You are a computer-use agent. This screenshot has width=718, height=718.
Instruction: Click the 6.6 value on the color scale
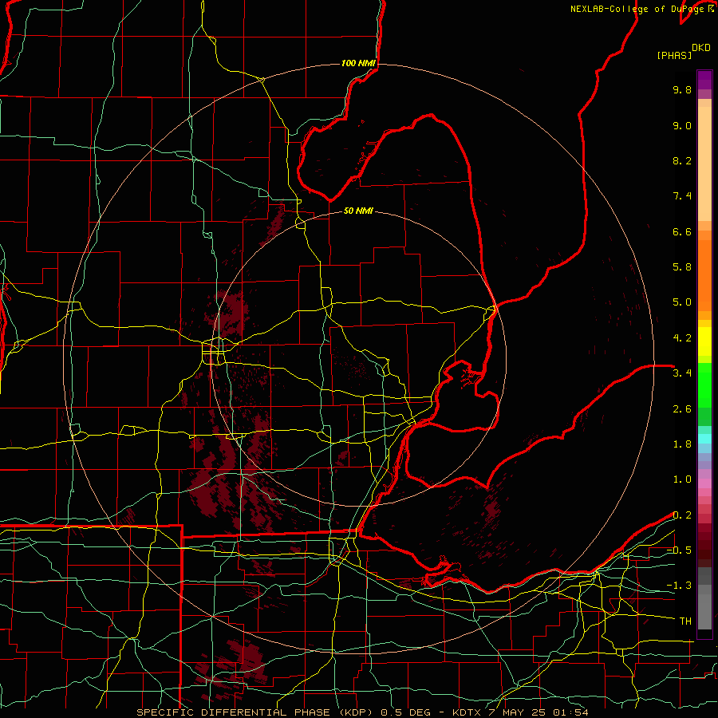(x=682, y=231)
